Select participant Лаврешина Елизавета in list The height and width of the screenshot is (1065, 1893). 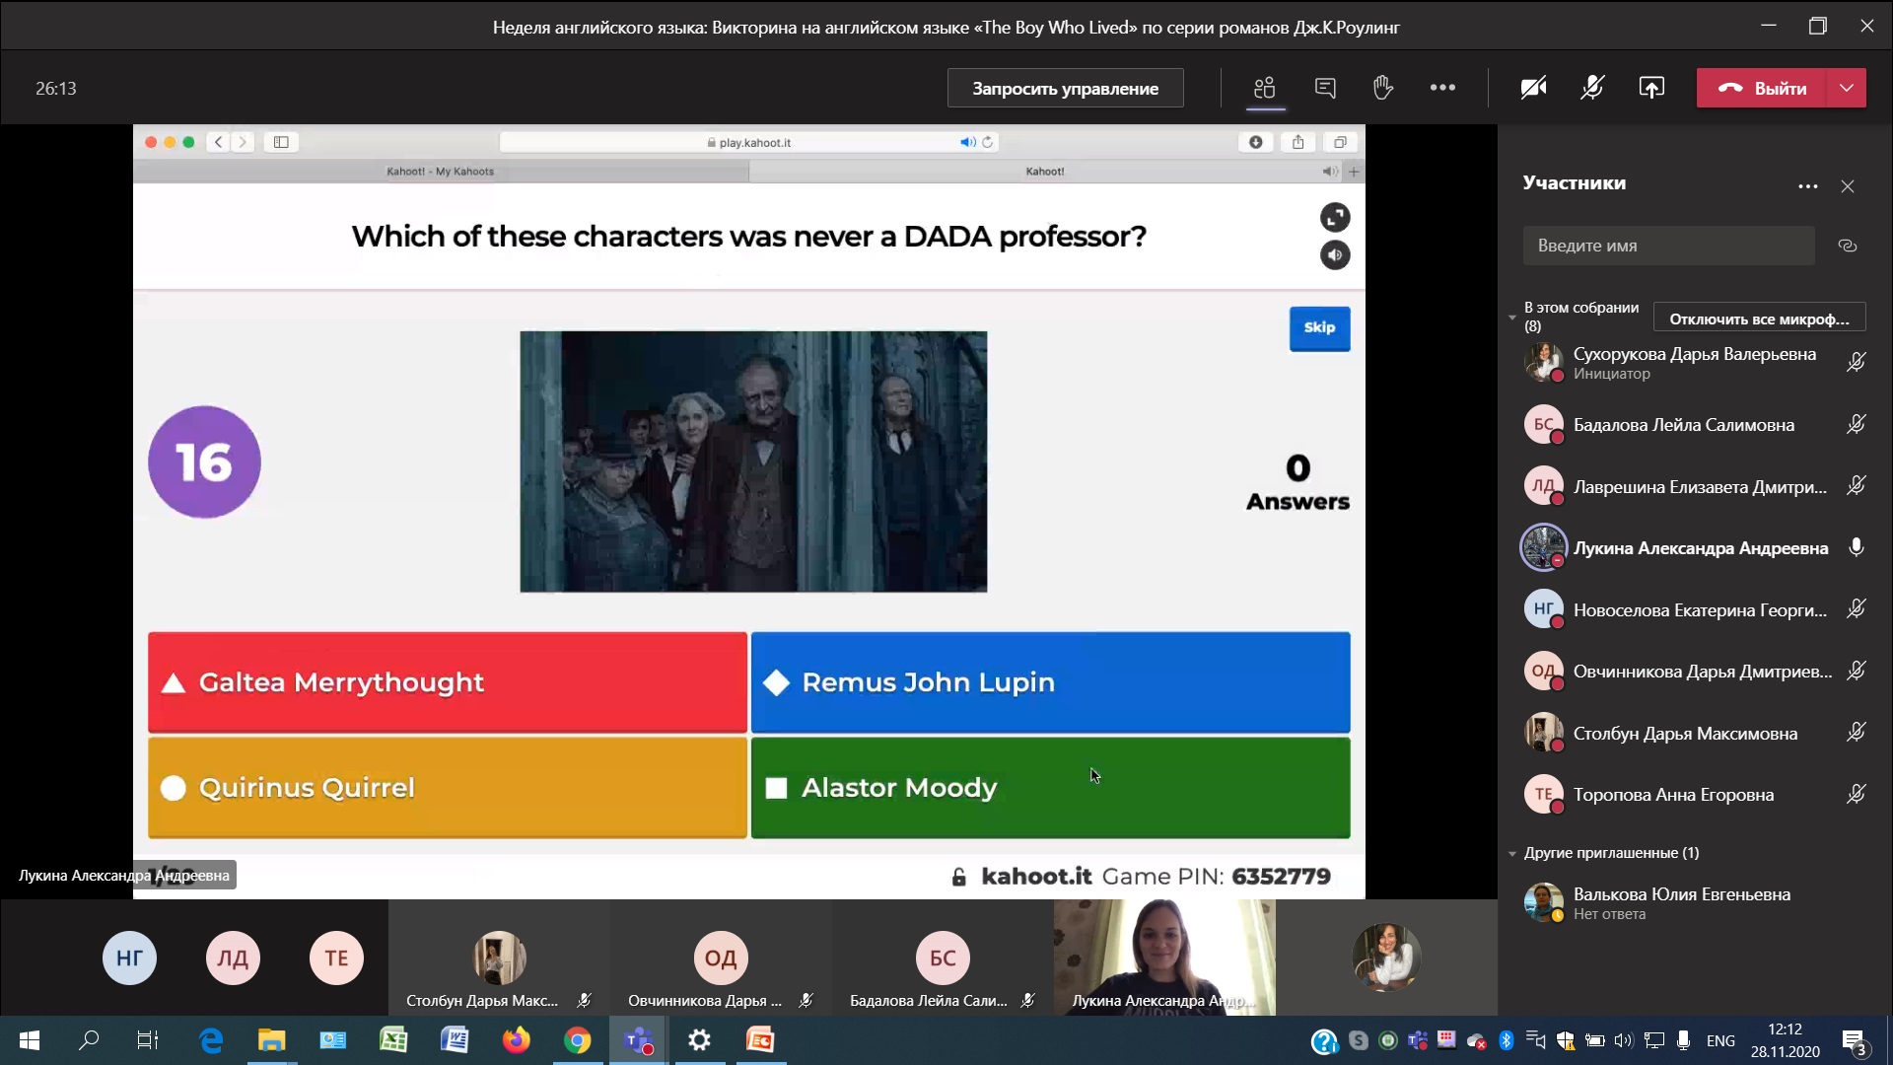click(x=1694, y=486)
